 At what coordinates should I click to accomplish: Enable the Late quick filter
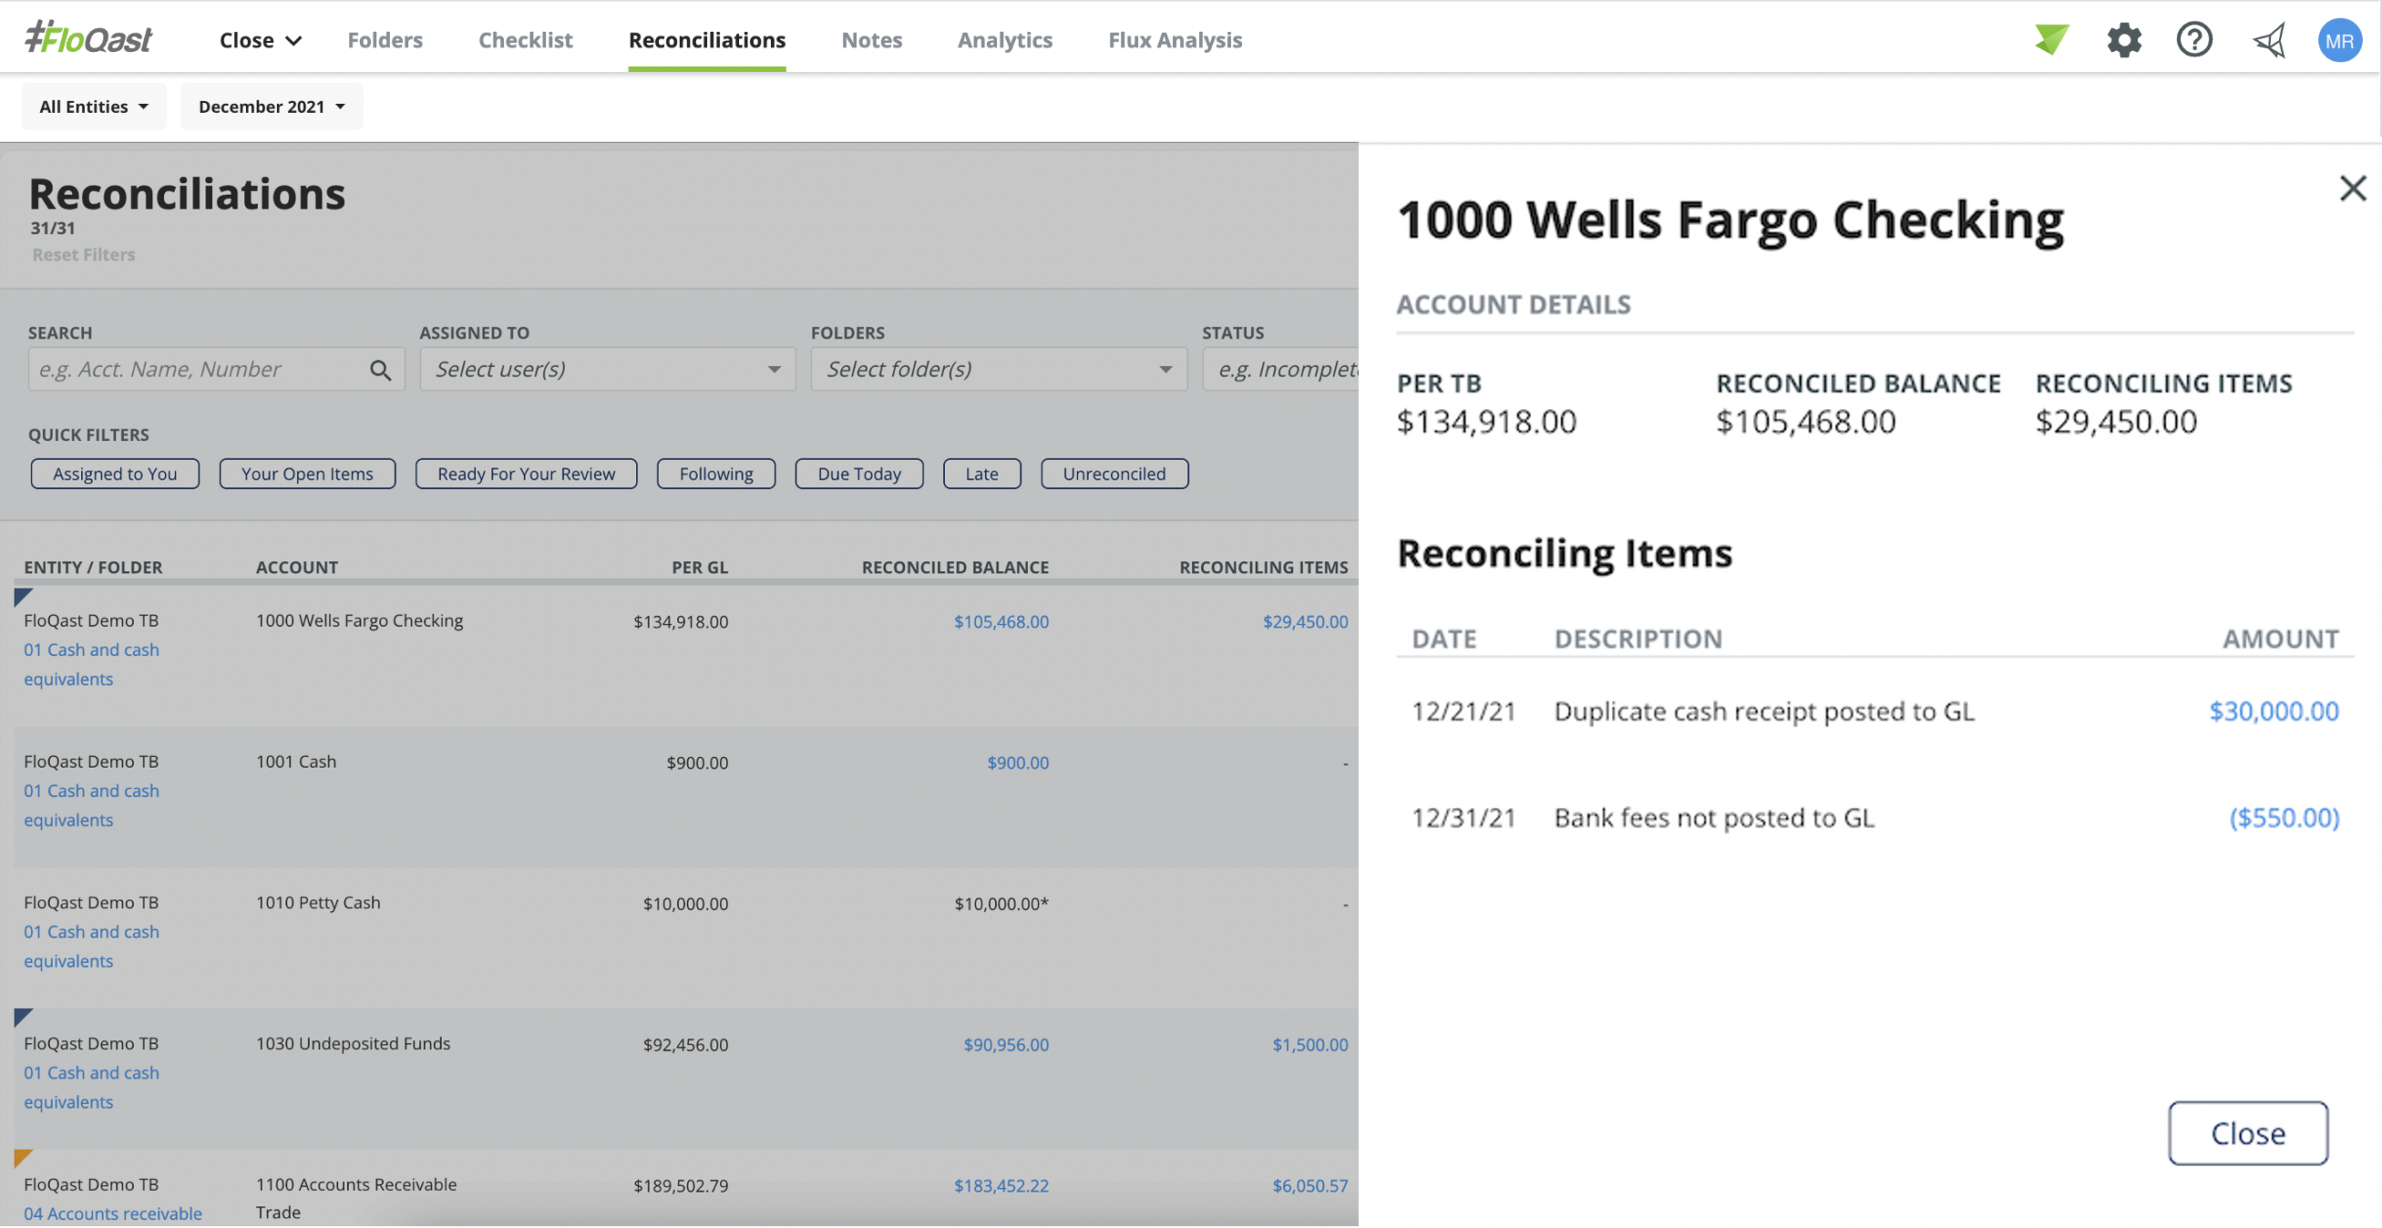point(981,475)
